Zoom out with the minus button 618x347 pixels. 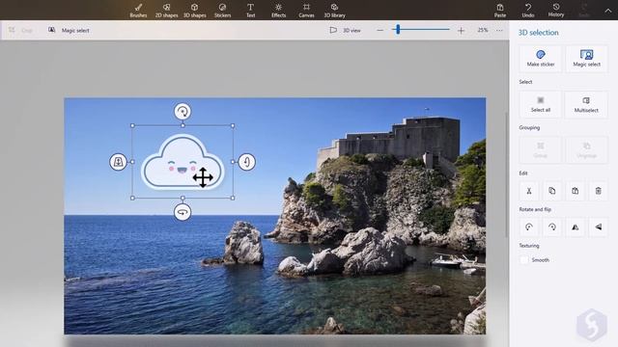(x=379, y=30)
